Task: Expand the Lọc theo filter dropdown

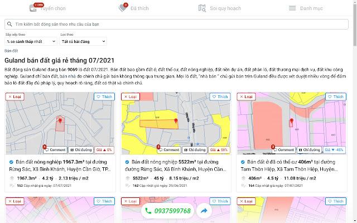Action: click(x=83, y=41)
